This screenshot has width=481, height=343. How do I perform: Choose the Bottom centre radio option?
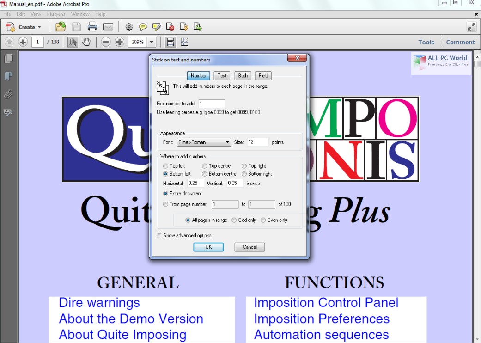(205, 174)
